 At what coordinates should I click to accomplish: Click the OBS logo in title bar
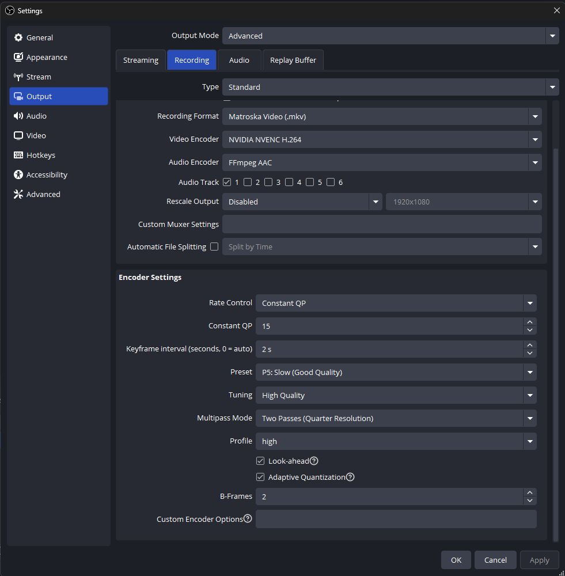point(10,10)
